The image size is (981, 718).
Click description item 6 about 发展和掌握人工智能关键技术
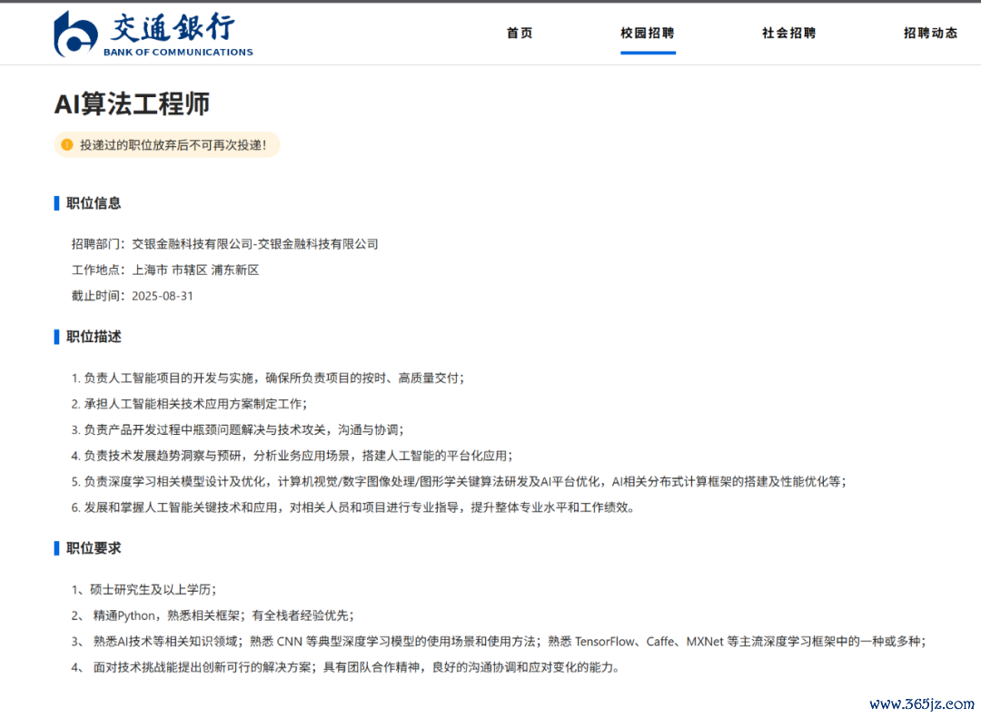click(x=352, y=507)
